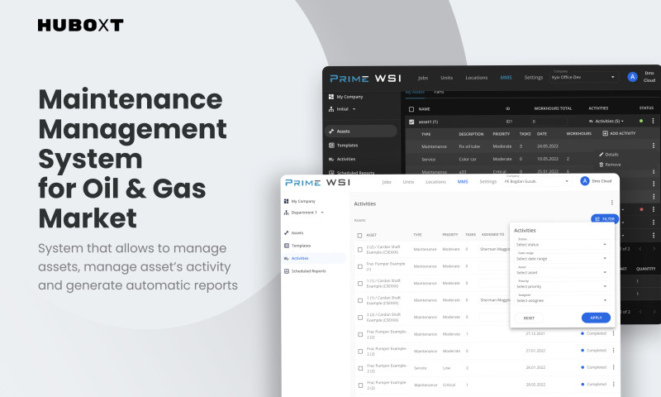Click the green status dot for asset1
661x397 pixels.
point(641,121)
